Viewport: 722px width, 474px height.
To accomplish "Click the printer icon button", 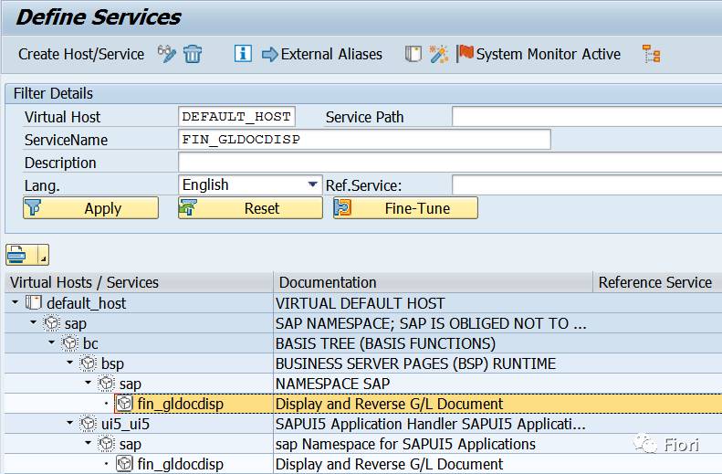I will (x=18, y=255).
